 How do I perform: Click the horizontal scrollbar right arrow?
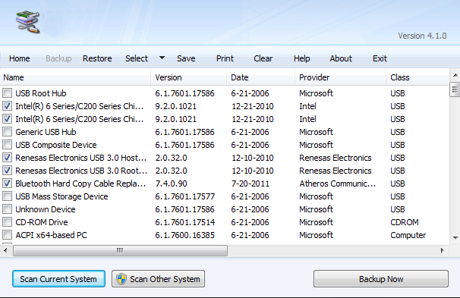point(443,250)
